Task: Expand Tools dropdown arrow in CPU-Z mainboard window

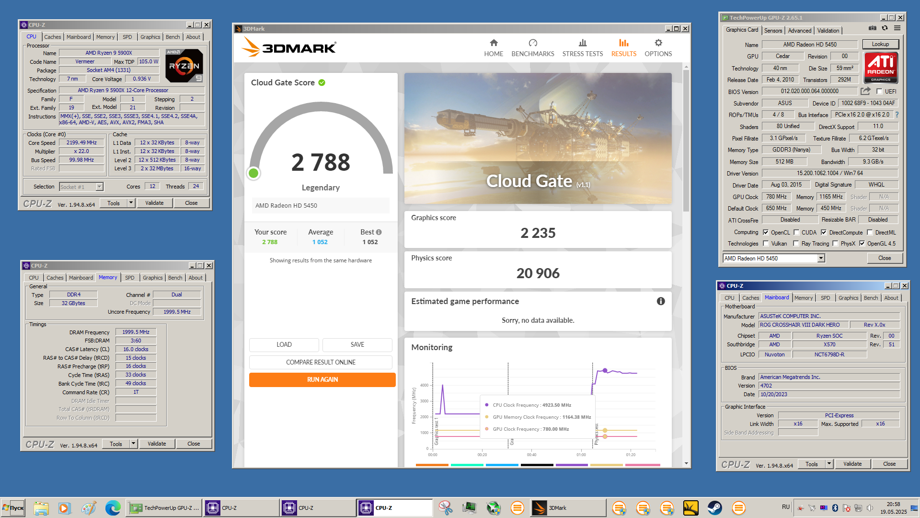Action: tap(829, 464)
